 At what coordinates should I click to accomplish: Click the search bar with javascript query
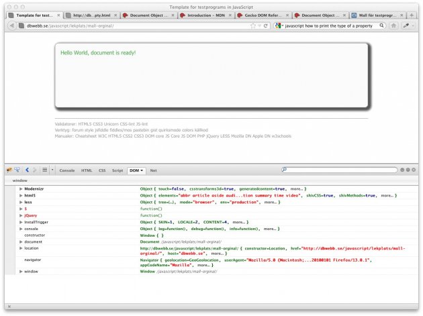(x=328, y=26)
